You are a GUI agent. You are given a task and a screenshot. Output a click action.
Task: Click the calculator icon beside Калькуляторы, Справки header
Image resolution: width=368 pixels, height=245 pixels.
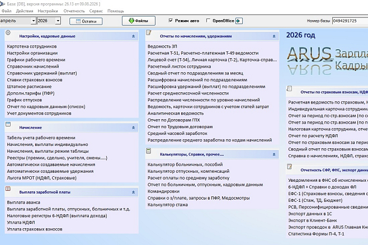click(x=149, y=151)
